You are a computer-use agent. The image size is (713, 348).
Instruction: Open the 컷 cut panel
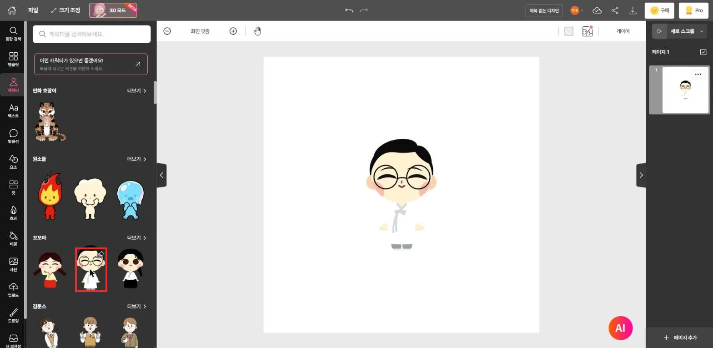[13, 187]
